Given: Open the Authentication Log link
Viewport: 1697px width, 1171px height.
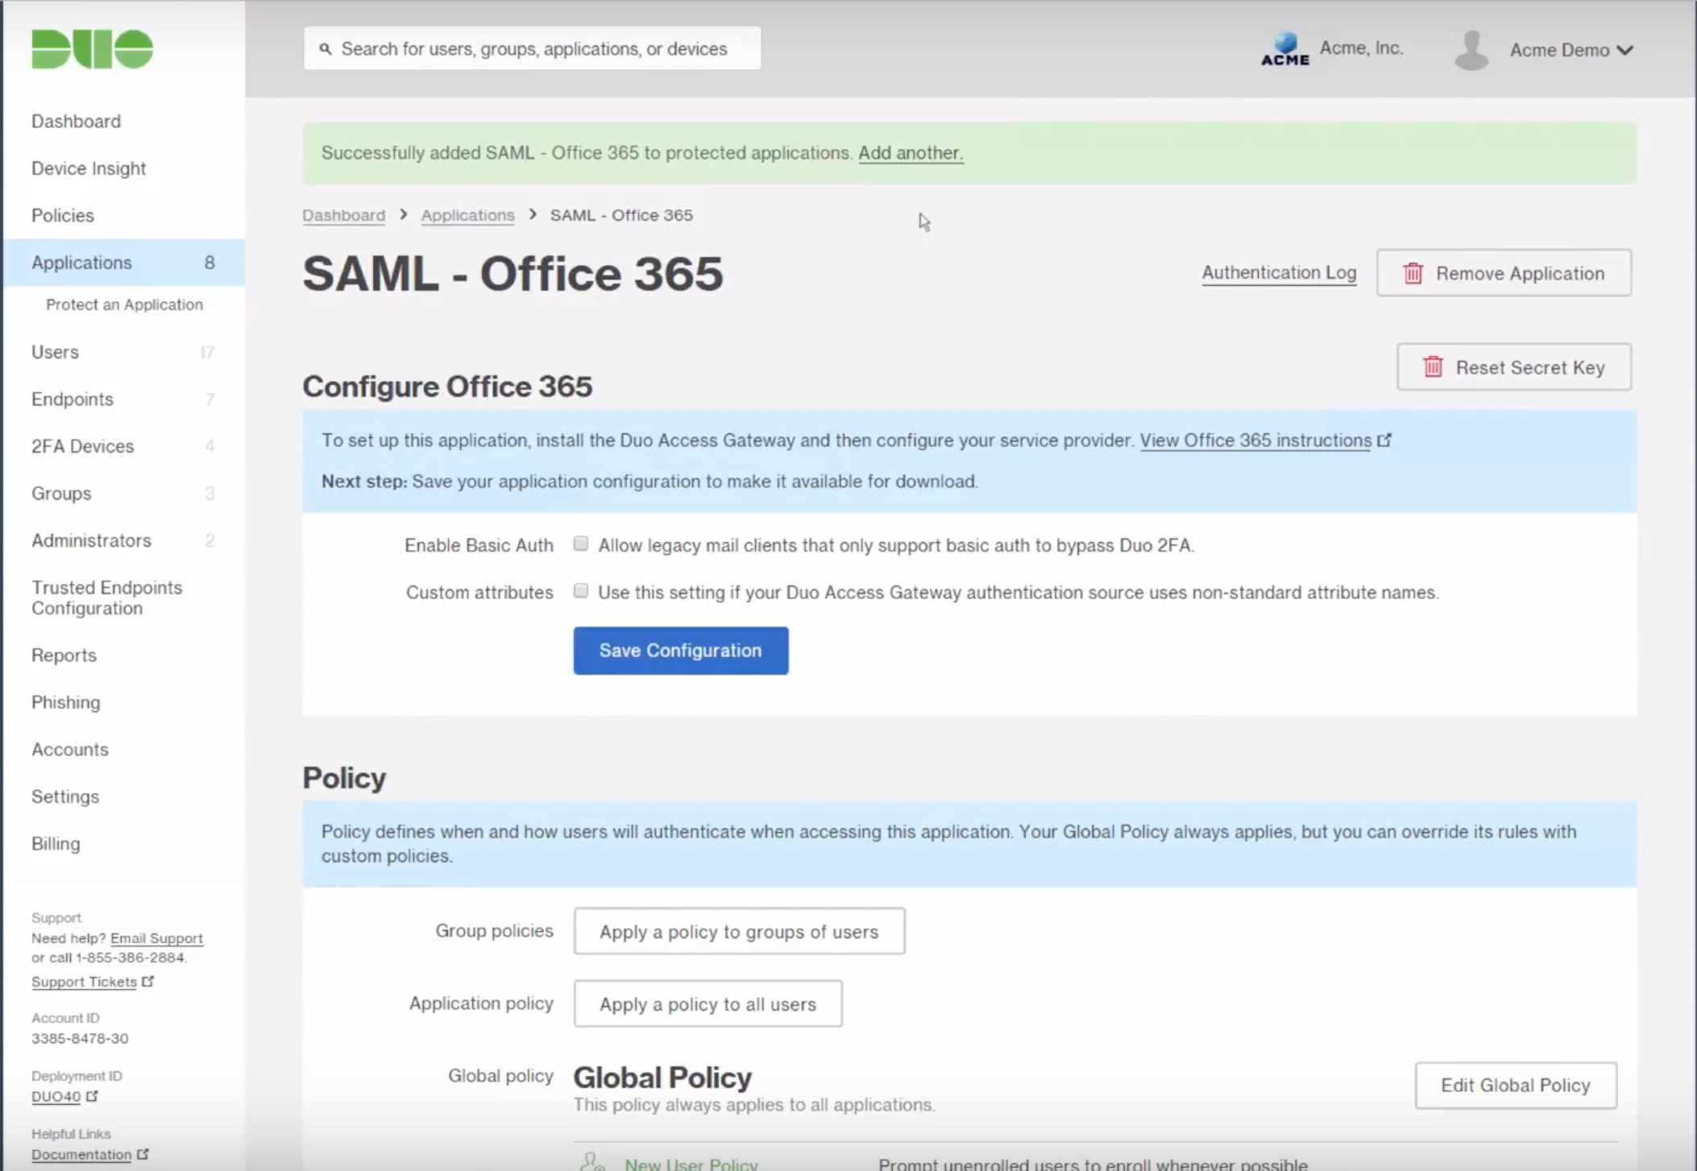Looking at the screenshot, I should (1279, 272).
